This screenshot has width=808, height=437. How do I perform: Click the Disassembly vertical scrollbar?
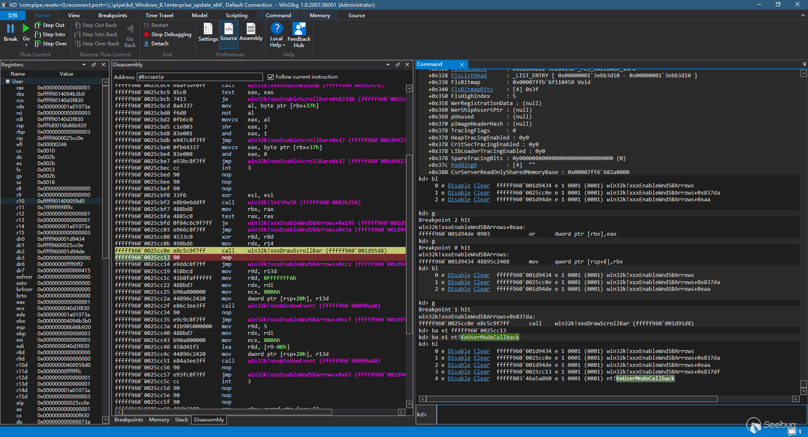pyautogui.click(x=409, y=244)
